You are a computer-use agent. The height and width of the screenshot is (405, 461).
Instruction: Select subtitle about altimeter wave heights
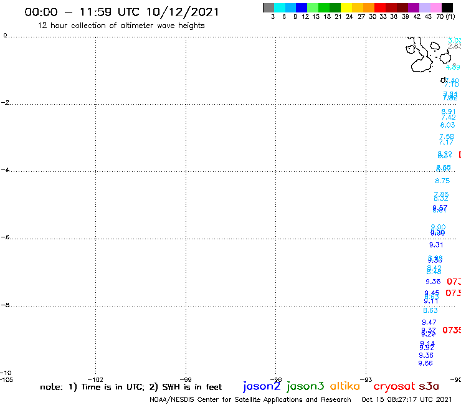click(x=121, y=26)
